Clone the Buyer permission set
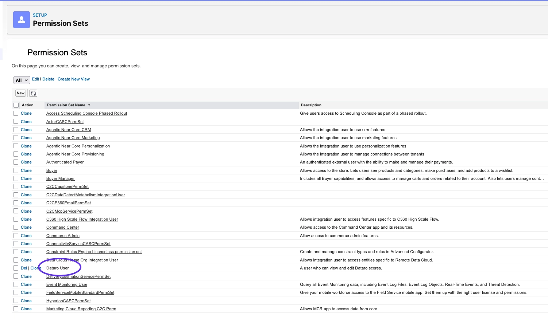548x319 pixels. tap(26, 170)
